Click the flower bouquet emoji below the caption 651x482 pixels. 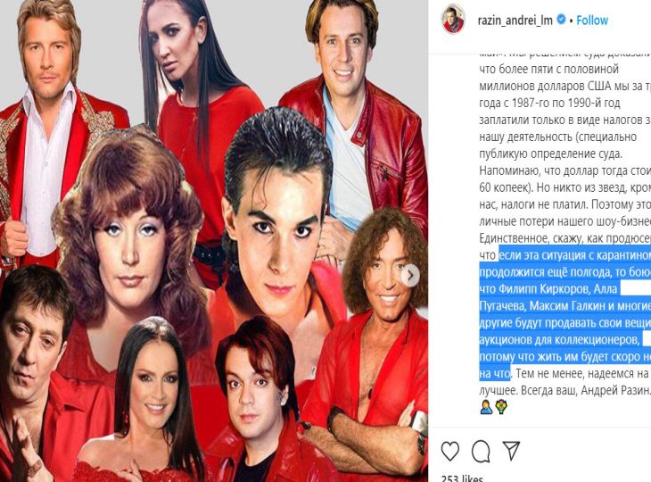pyautogui.click(x=501, y=408)
